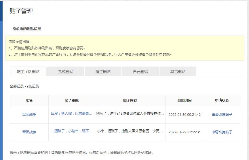249x160 pixels.
Task: Click the 全部记录 breadcrumb link
Action: point(17,86)
